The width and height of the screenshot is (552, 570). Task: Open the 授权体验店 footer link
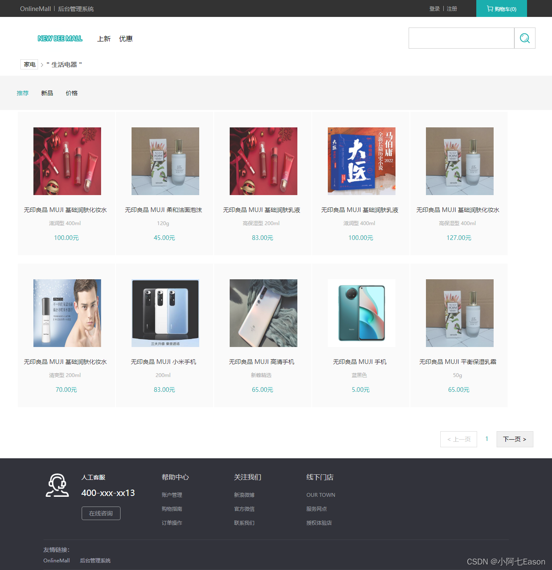(x=319, y=523)
